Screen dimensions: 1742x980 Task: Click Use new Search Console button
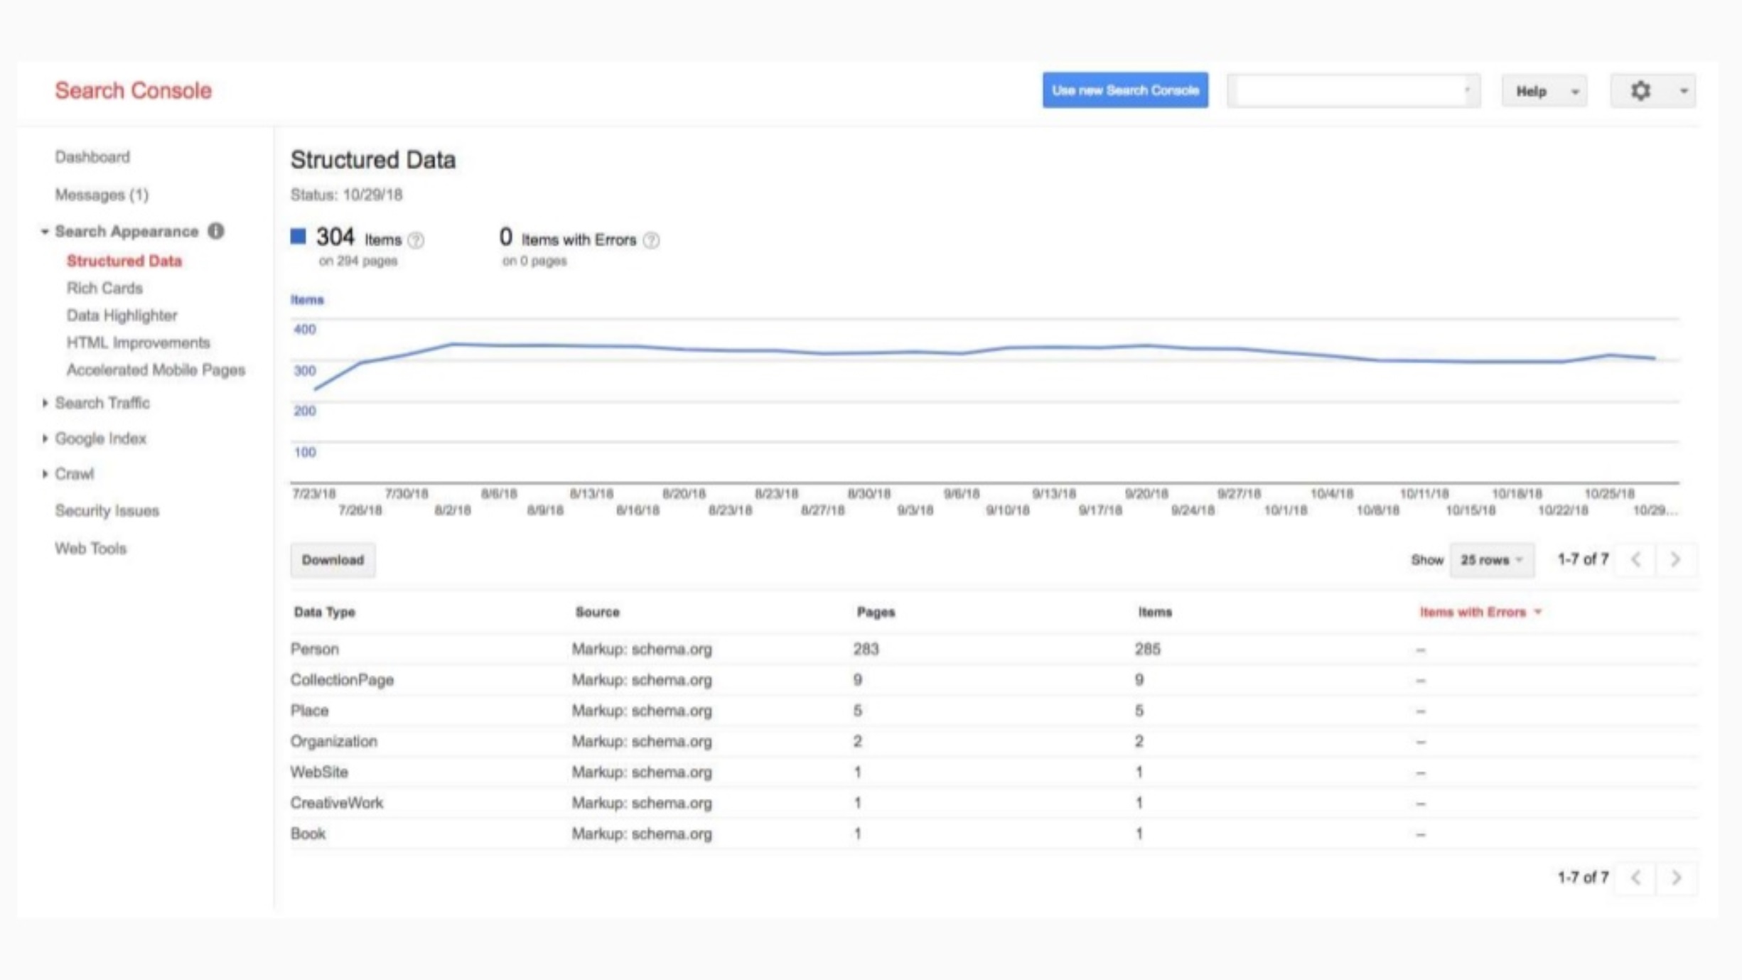[1124, 90]
